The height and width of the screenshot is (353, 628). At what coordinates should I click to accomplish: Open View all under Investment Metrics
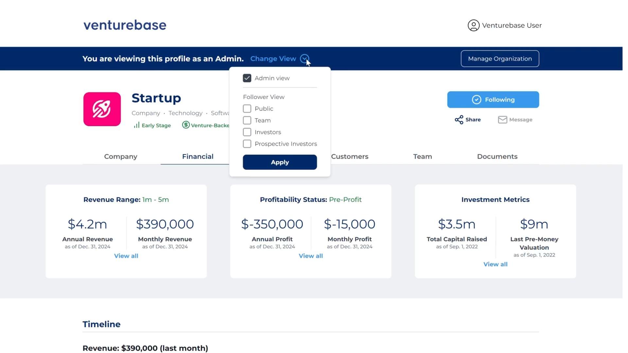tap(495, 264)
